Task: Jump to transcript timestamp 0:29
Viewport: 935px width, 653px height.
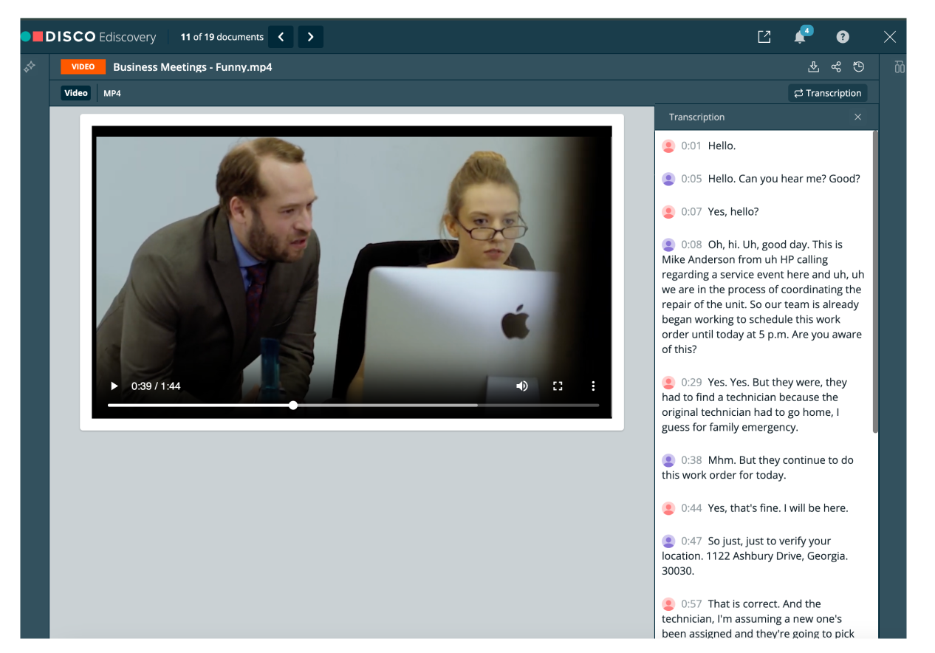Action: coord(691,383)
